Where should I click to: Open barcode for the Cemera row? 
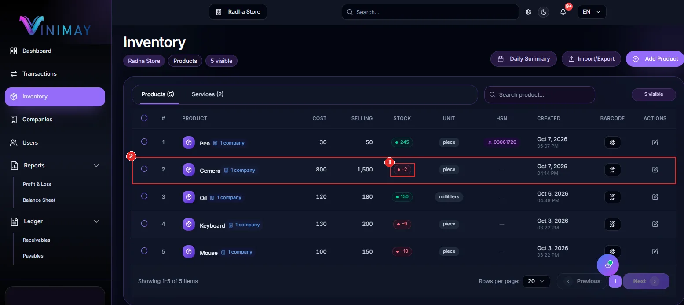point(612,170)
